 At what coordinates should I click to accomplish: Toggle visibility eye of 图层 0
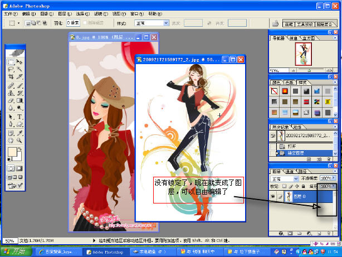[x=272, y=197]
